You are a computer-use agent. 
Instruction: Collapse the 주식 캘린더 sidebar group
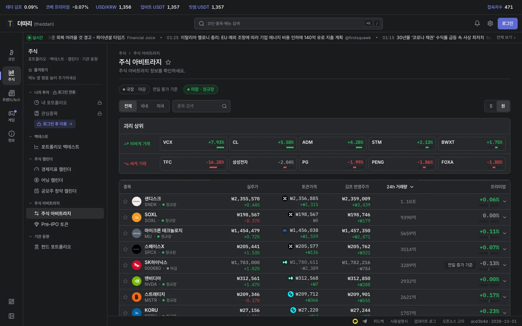pyautogui.click(x=30, y=159)
